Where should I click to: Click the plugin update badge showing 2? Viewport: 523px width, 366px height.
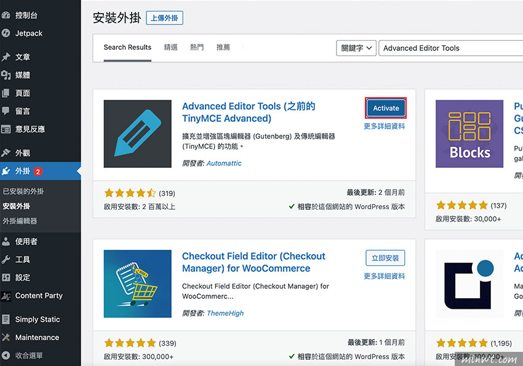(38, 172)
